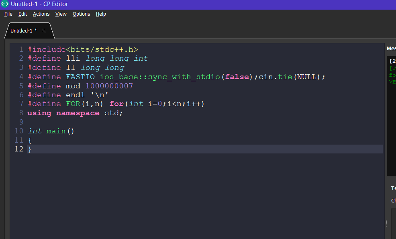Click the 'long long int' define line
This screenshot has height=239, width=396.
coord(88,58)
